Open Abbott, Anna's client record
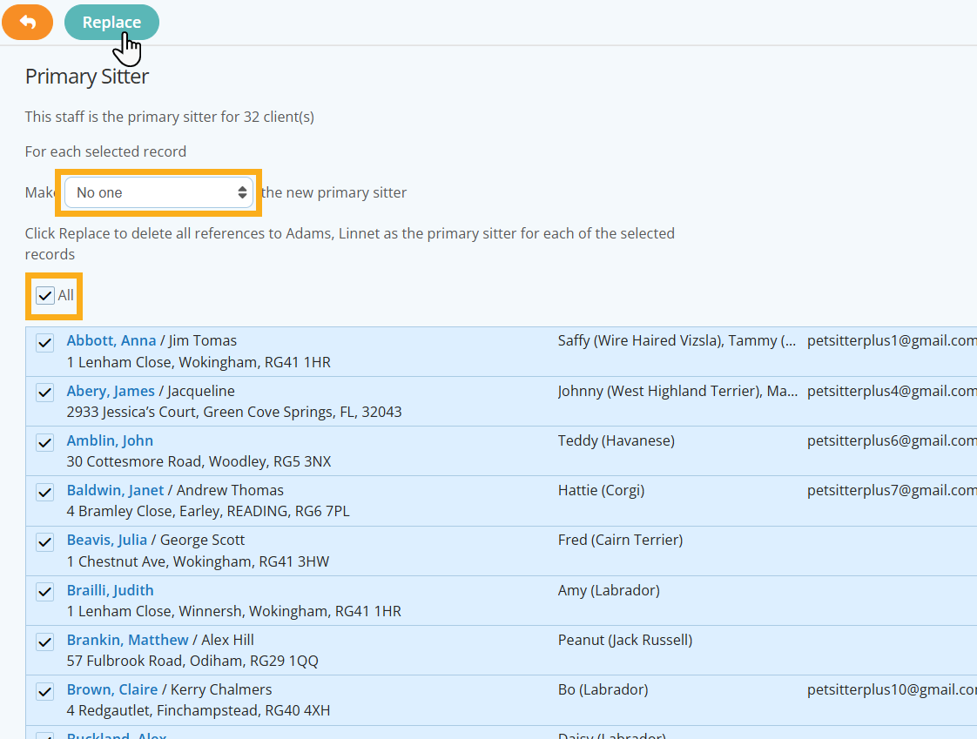The height and width of the screenshot is (739, 977). (111, 340)
